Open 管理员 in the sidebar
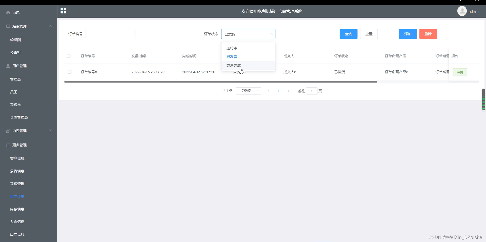486x242 pixels. click(15, 79)
